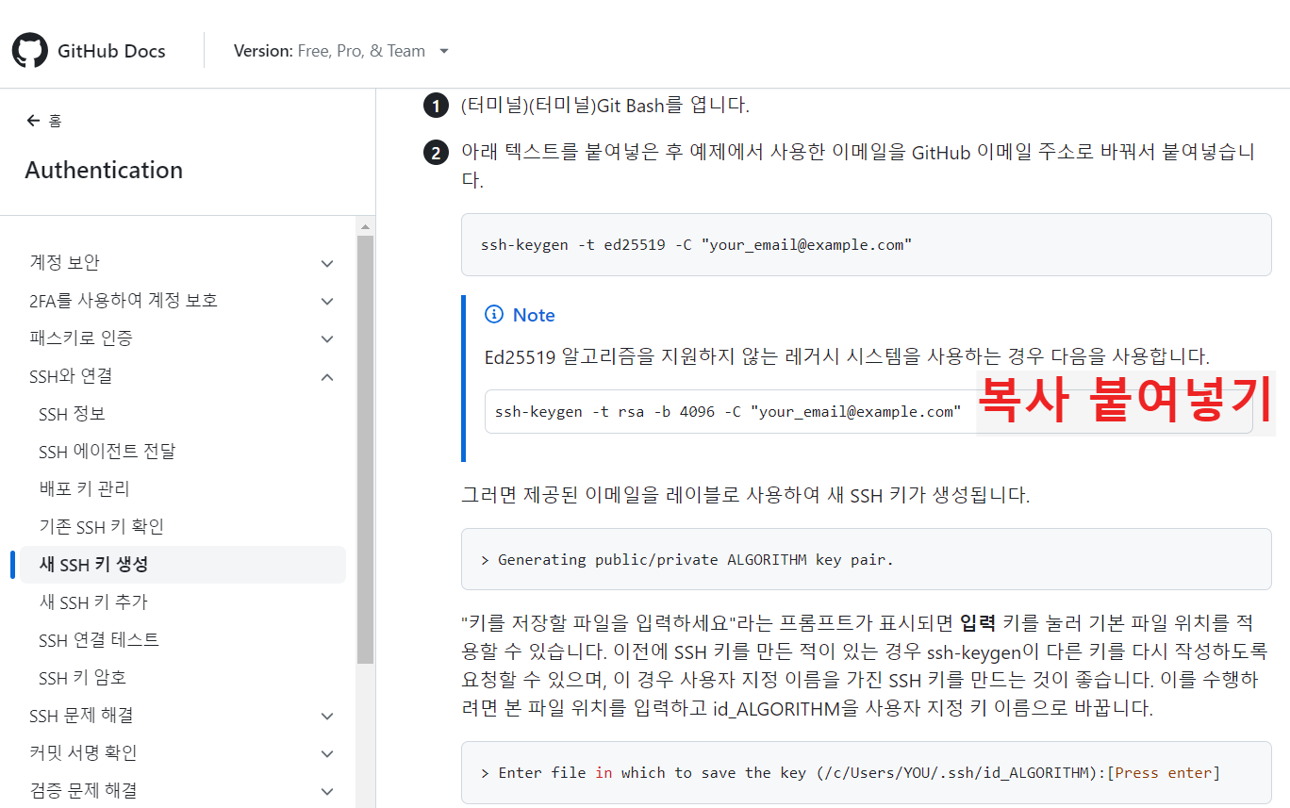Click the Note info icon
The image size is (1290, 808).
[493, 315]
